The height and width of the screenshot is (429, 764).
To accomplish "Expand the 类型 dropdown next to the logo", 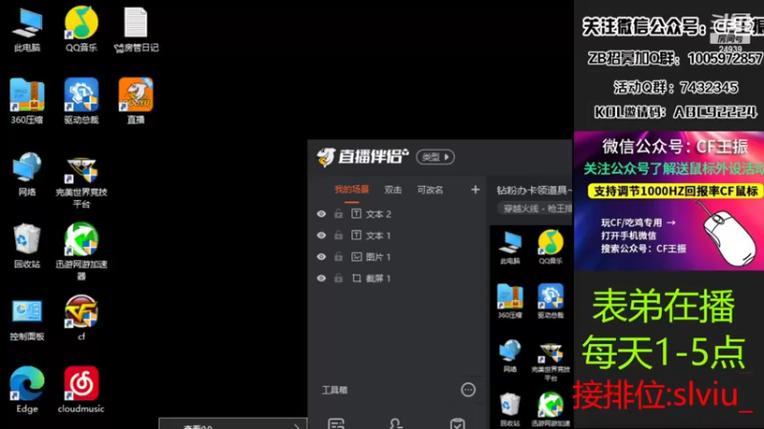I will (435, 157).
